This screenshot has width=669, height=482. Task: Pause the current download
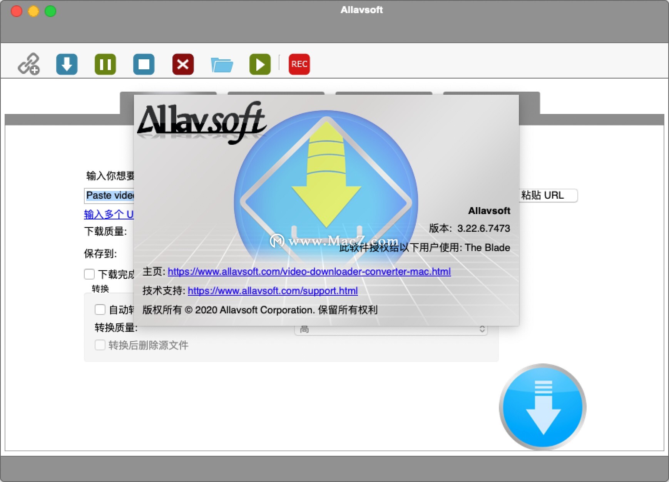pyautogui.click(x=105, y=64)
